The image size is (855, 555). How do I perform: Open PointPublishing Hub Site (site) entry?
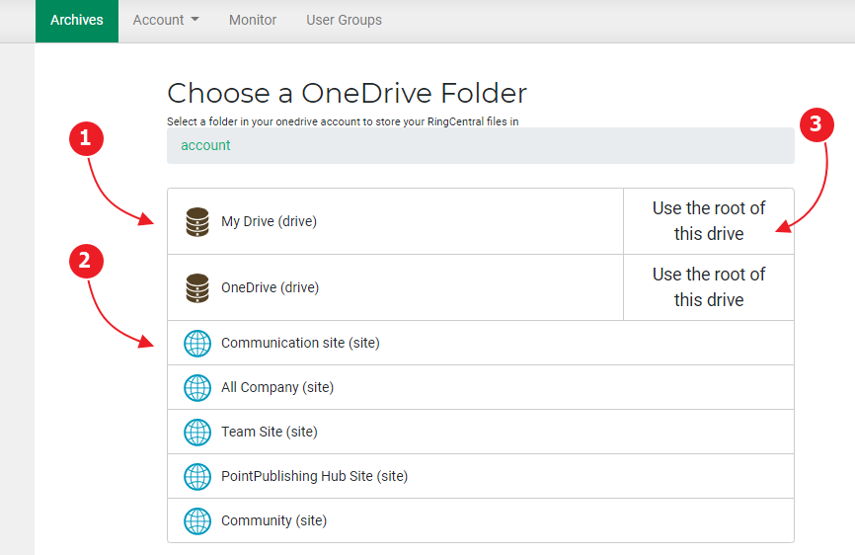click(x=481, y=477)
